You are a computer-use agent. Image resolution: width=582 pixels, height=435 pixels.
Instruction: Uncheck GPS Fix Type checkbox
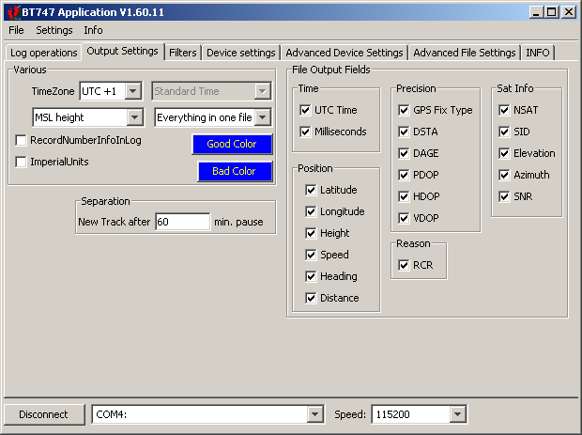pyautogui.click(x=404, y=110)
